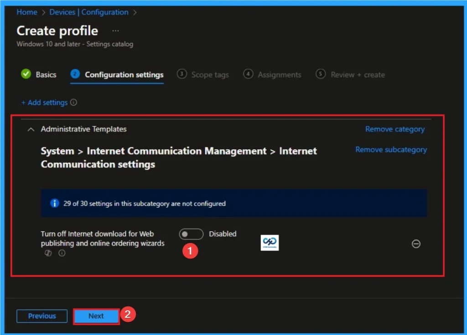Open the Create profile ellipsis menu
The width and height of the screenshot is (467, 335).
coord(115,30)
